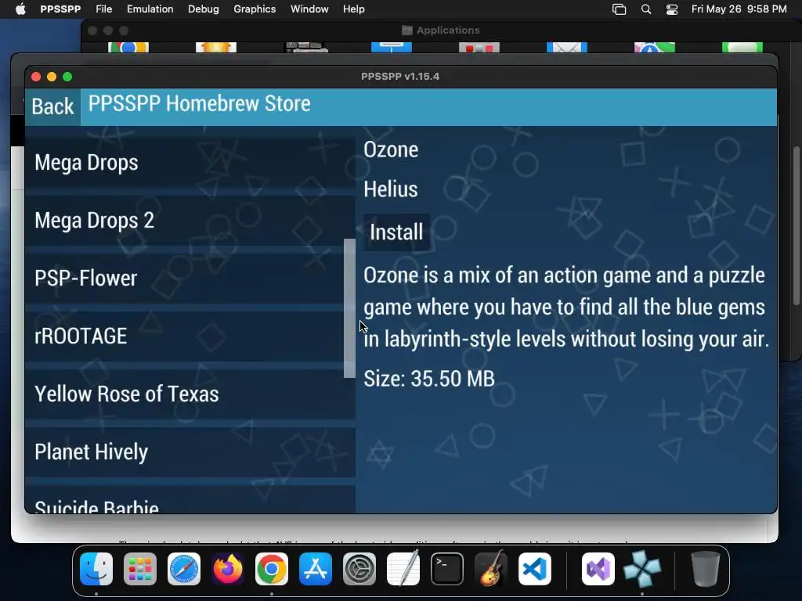Open Launchpad in the dock
Viewport: 802px width, 601px height.
140,569
